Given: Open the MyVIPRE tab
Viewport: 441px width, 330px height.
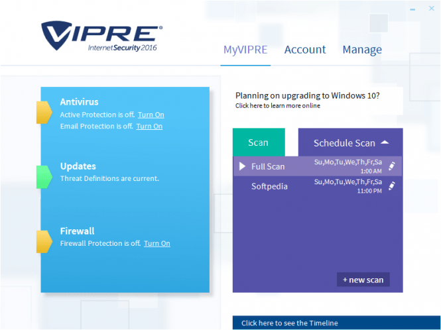Looking at the screenshot, I should point(245,50).
